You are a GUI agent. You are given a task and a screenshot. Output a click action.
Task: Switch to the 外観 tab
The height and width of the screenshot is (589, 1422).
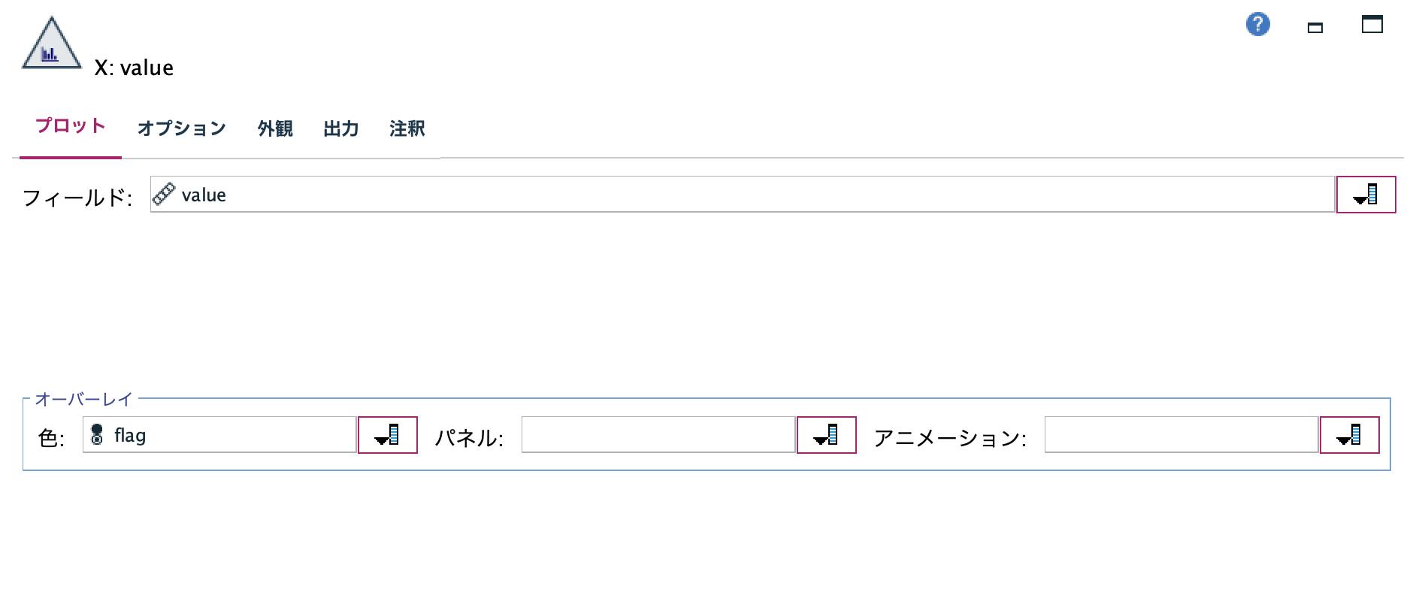[275, 128]
